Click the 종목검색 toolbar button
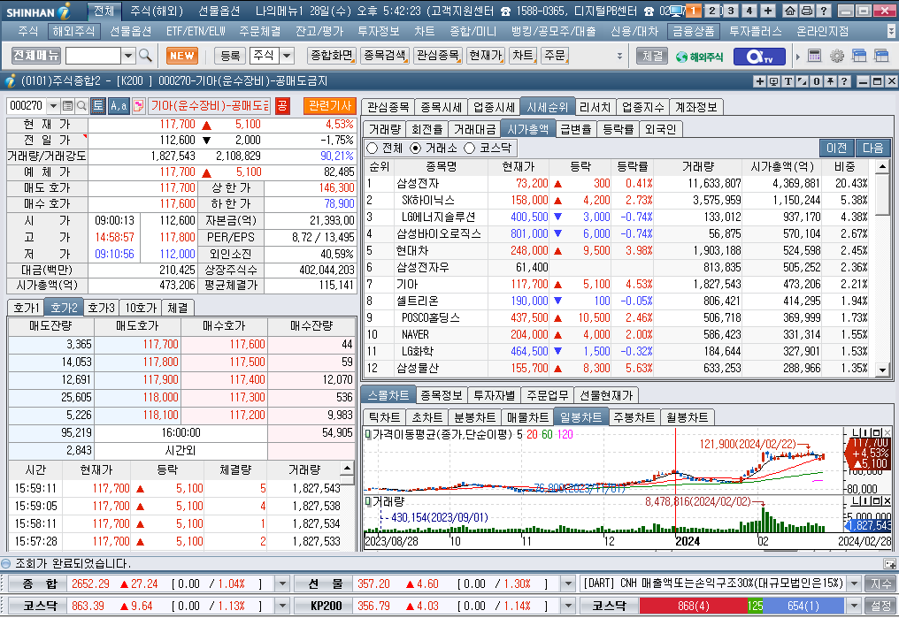899x618 pixels. (x=385, y=56)
